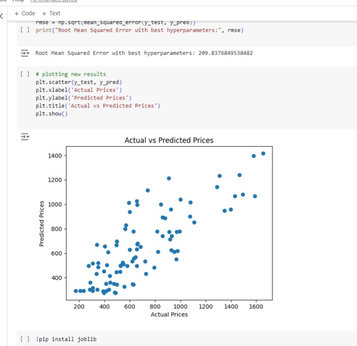Screen dimensions: 357x346
Task: Run the pip install joblib cell
Action: 25,339
